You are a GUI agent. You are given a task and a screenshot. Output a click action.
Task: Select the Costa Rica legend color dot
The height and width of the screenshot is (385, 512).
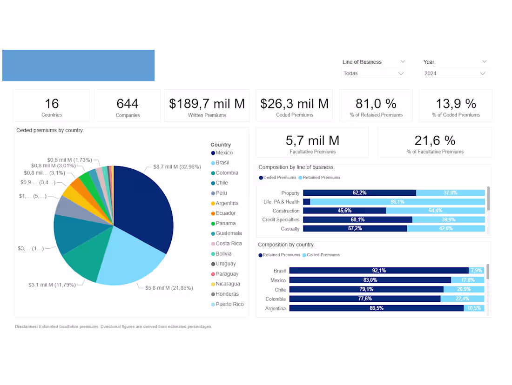pos(213,243)
